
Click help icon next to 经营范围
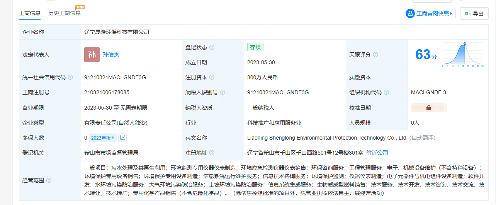(x=49, y=180)
